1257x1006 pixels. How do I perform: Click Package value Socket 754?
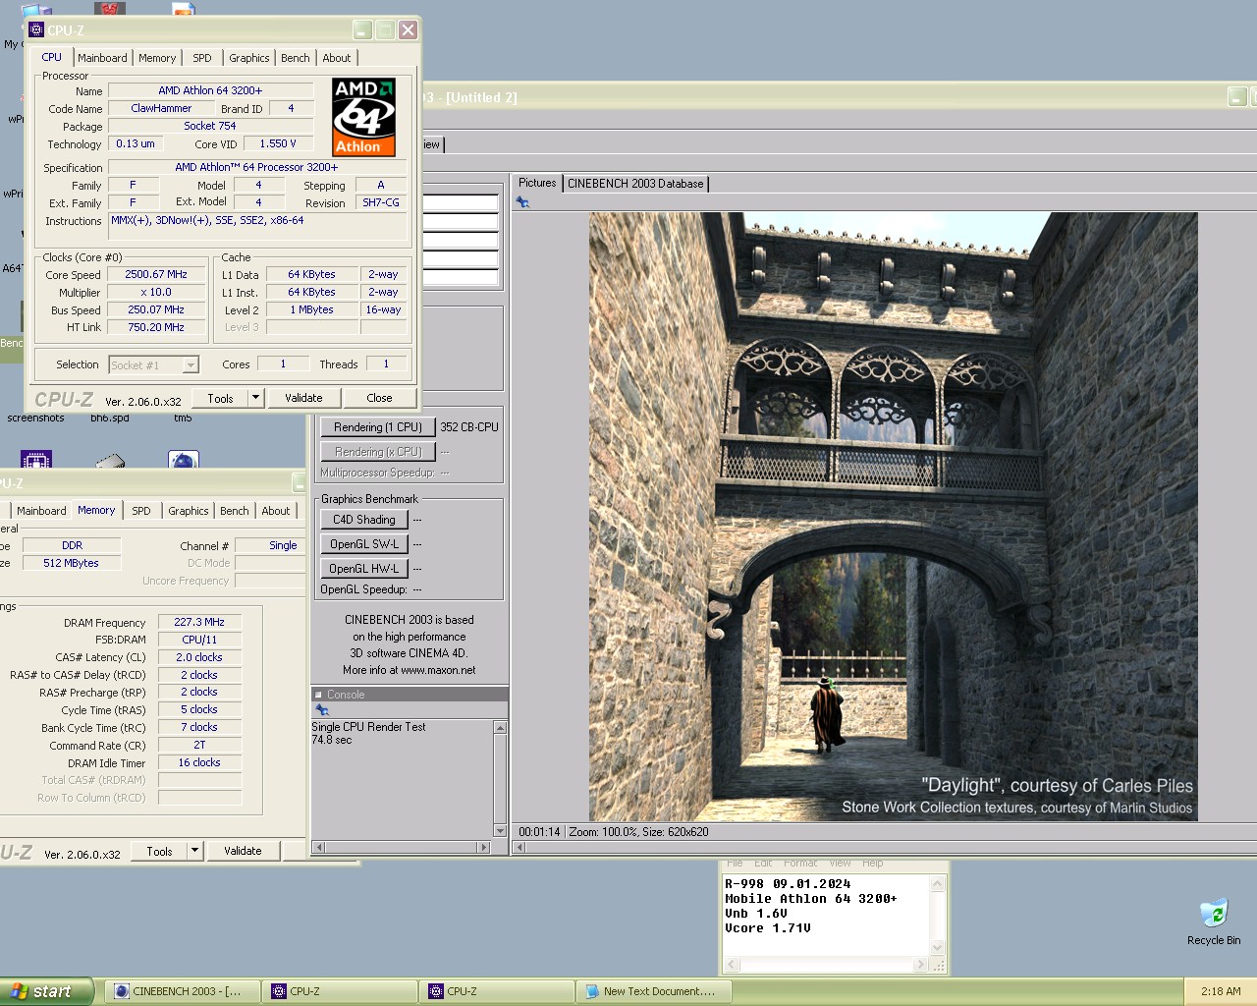point(210,126)
